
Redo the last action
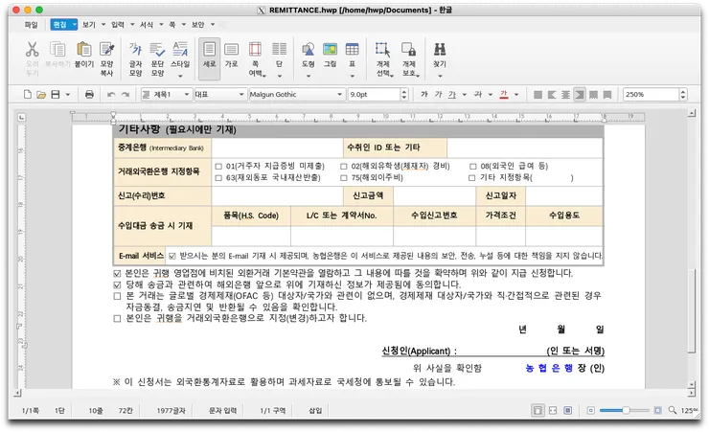pos(126,95)
